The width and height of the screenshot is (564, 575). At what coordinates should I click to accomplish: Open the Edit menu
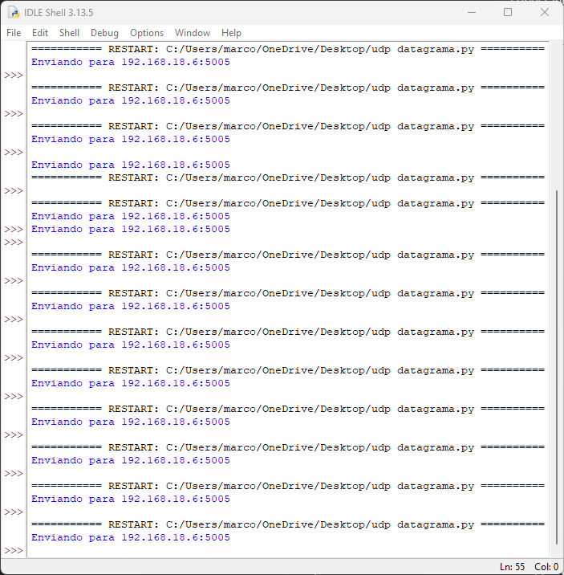coord(40,33)
